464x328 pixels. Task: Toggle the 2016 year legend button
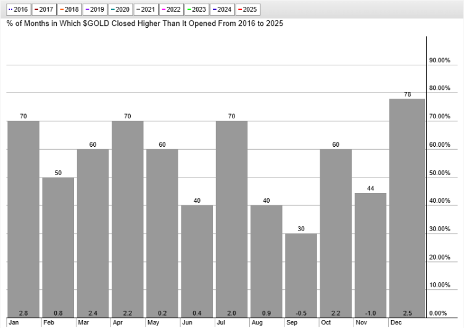pos(19,10)
